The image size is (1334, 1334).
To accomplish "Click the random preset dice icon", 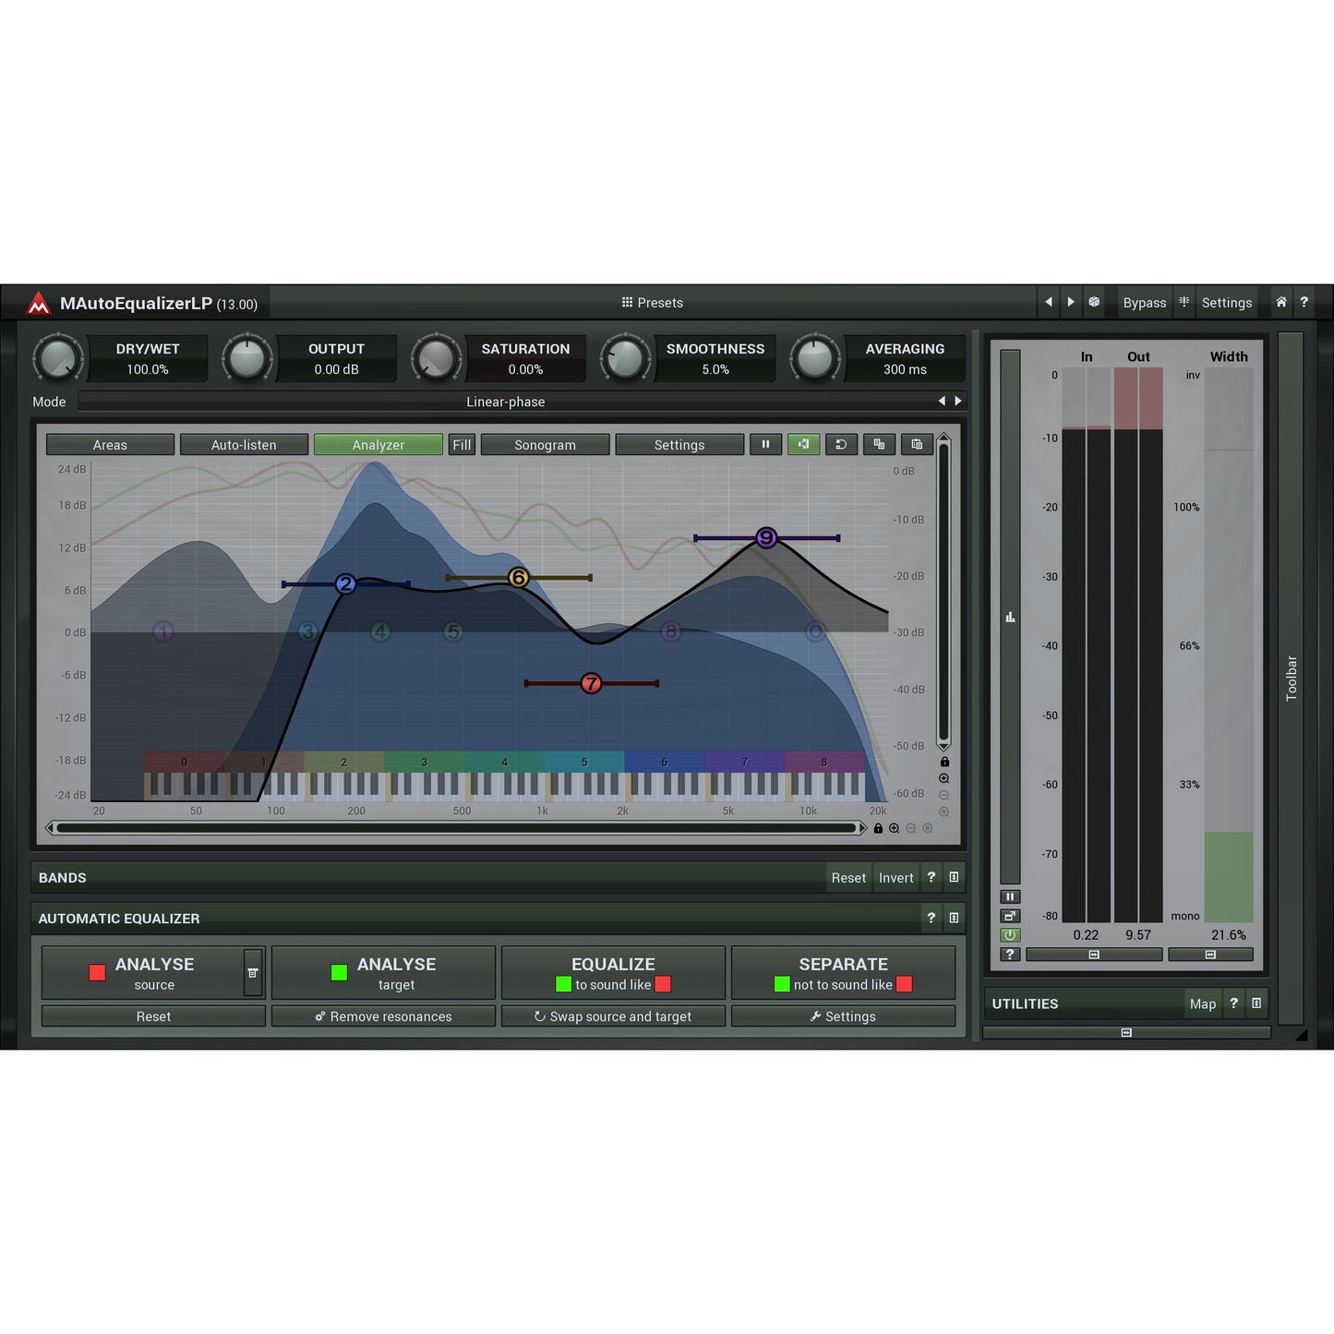I will (x=1093, y=302).
